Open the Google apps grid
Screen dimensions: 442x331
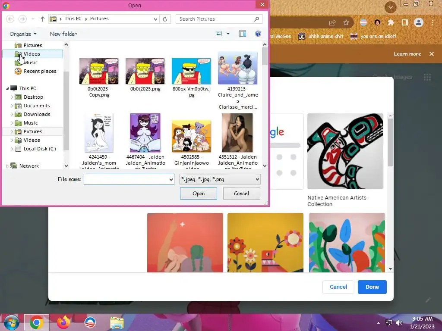pos(427,77)
